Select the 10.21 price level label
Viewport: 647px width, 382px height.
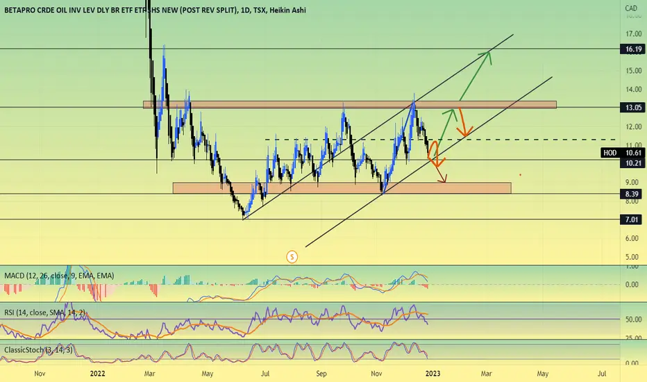(x=633, y=163)
